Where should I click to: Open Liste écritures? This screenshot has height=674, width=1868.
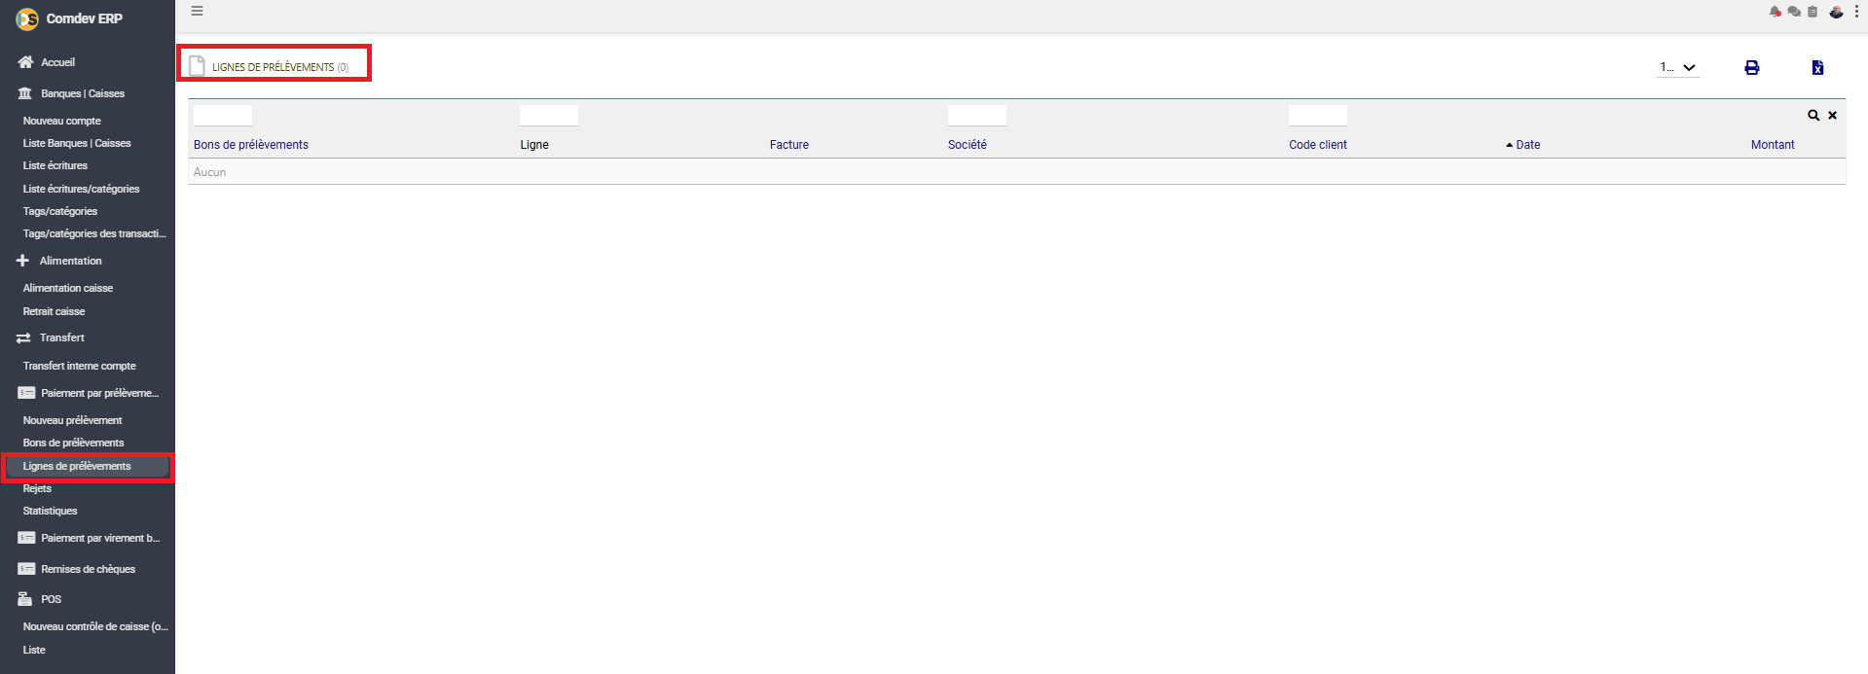point(55,165)
